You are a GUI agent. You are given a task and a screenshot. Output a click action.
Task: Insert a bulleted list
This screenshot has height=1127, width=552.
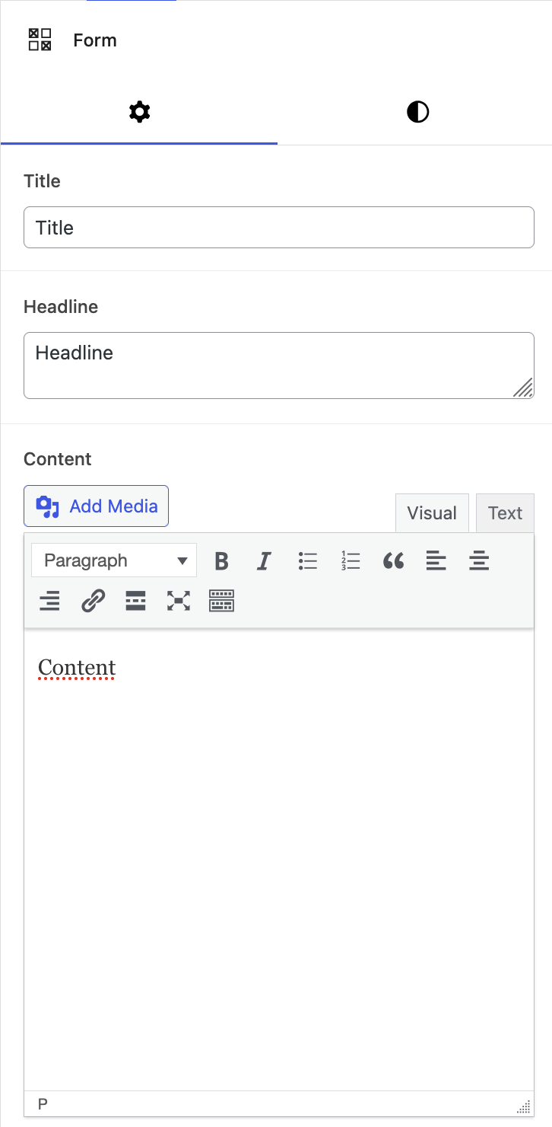click(307, 561)
